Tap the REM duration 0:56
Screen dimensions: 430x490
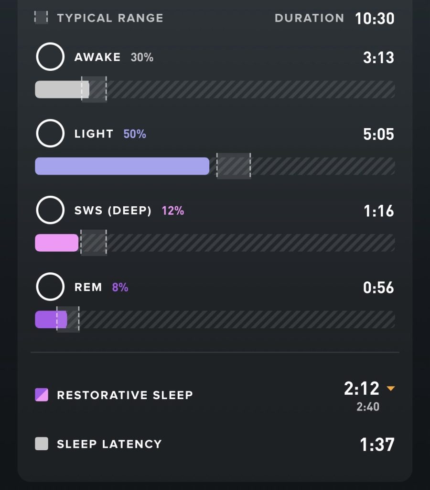click(x=378, y=287)
